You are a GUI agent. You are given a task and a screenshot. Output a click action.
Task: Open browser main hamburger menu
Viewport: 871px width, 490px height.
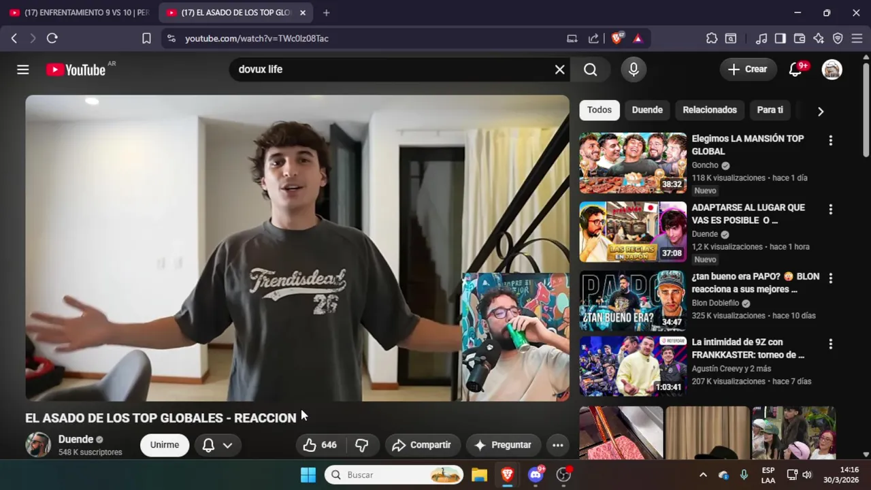tap(857, 39)
